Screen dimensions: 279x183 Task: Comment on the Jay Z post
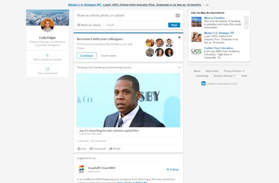click(98, 149)
